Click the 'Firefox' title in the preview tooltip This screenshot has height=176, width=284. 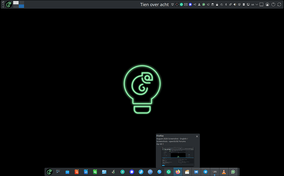[160, 136]
